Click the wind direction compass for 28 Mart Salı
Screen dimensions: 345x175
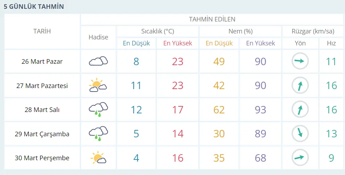pos(300,110)
